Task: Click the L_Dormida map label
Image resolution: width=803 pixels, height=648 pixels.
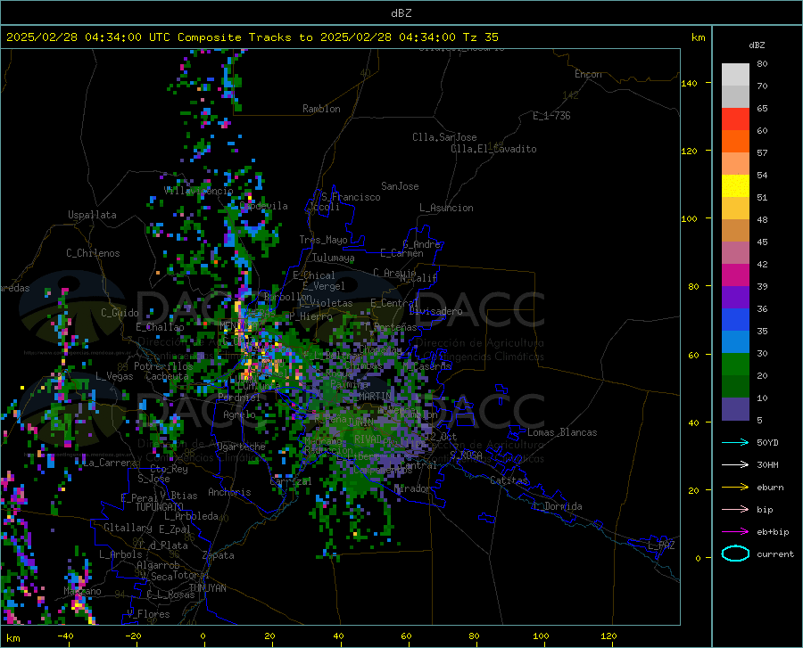Action: 558,506
